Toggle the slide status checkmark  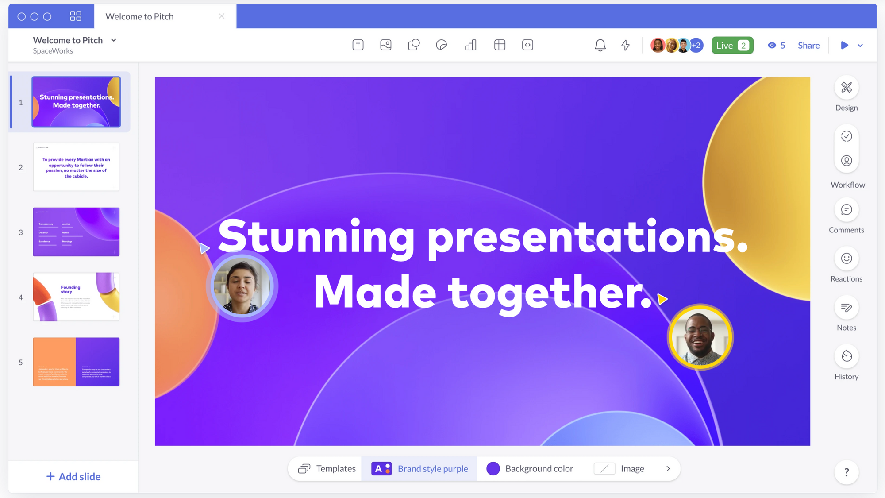[846, 136]
